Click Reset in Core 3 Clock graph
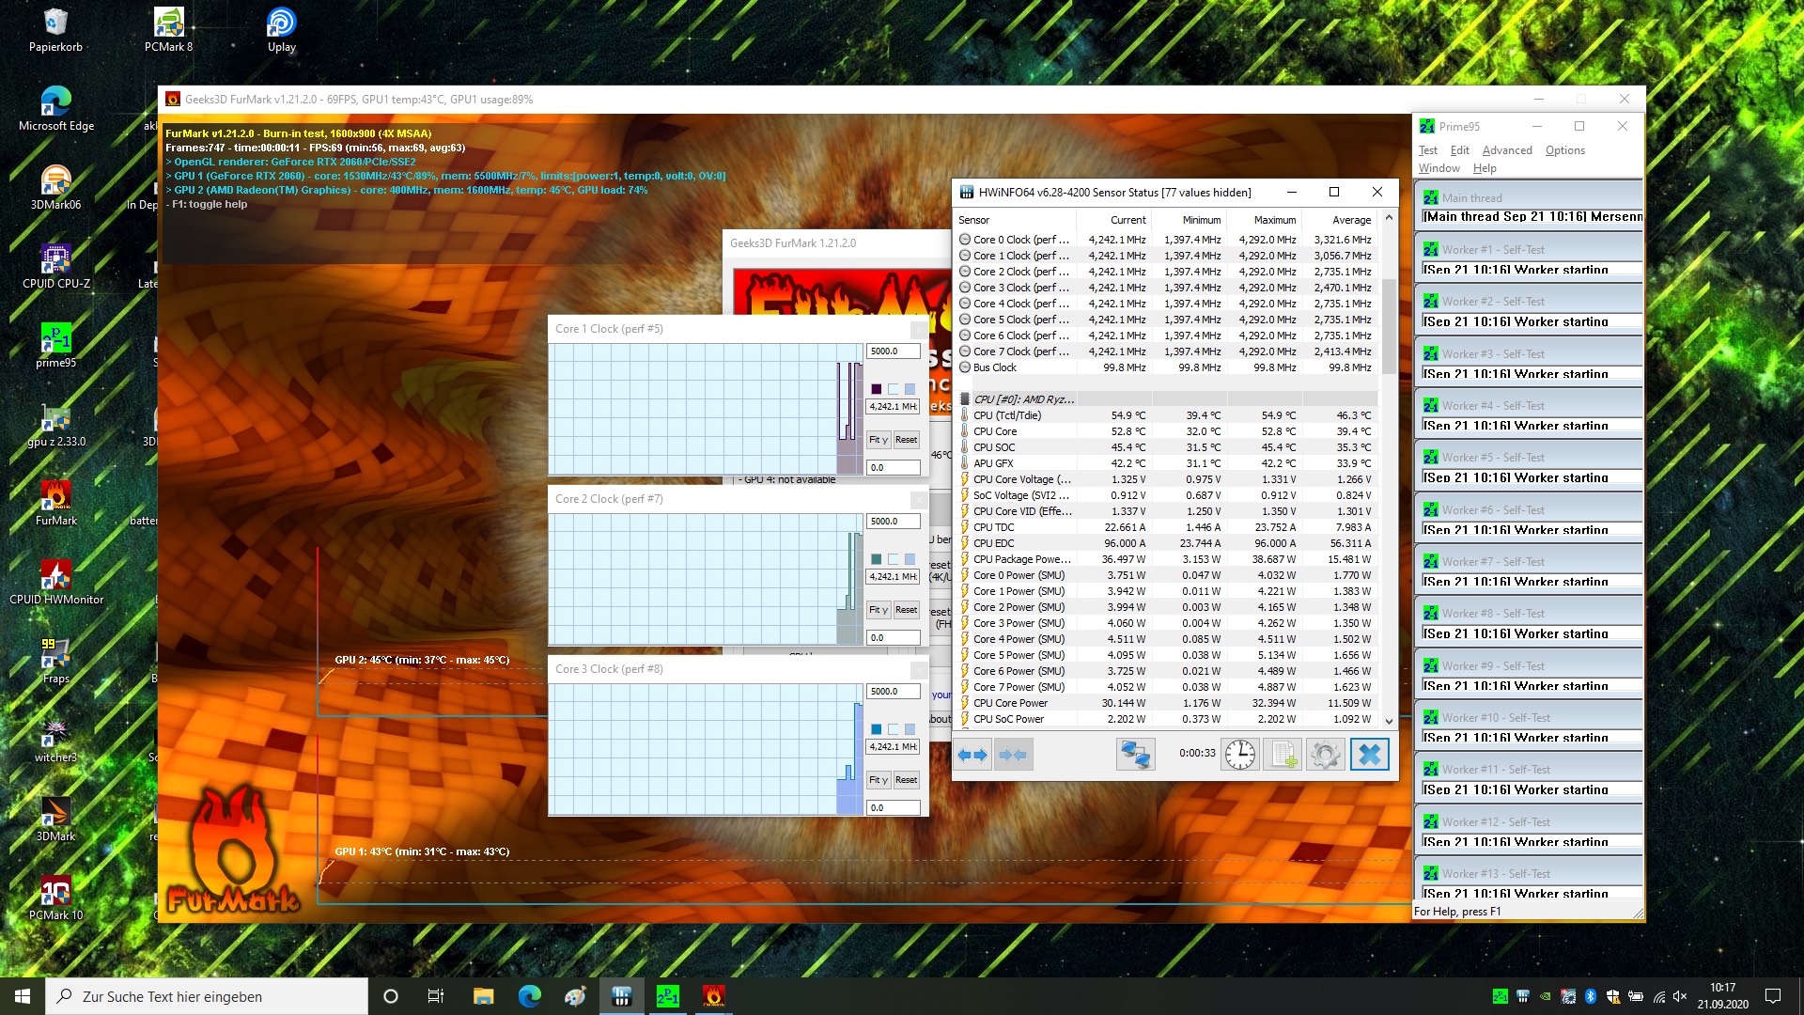 906,780
